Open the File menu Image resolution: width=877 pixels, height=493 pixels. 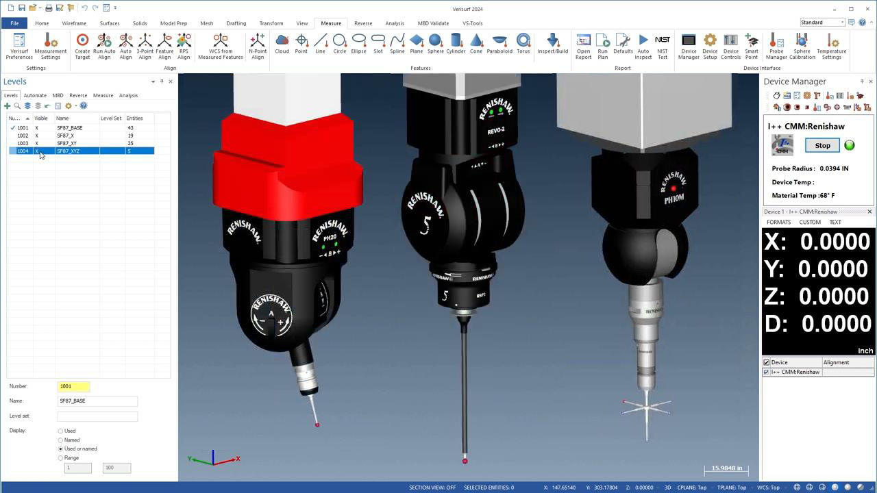pyautogui.click(x=14, y=23)
